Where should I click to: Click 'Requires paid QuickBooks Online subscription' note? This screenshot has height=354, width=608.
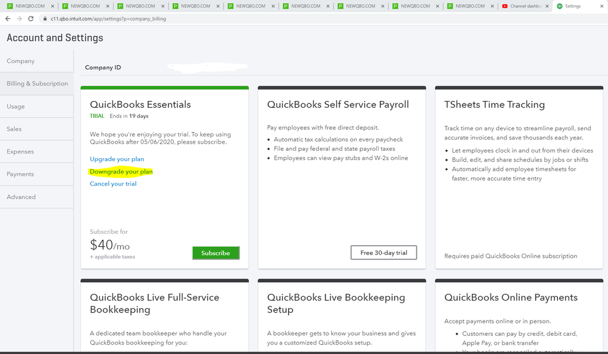point(511,256)
